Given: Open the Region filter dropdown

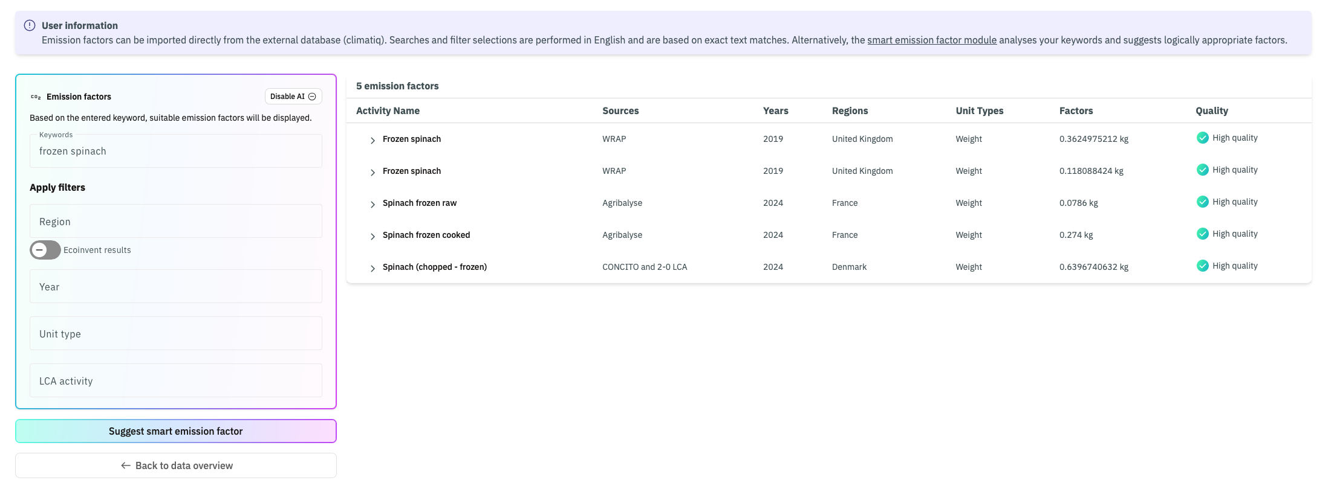Looking at the screenshot, I should [175, 222].
